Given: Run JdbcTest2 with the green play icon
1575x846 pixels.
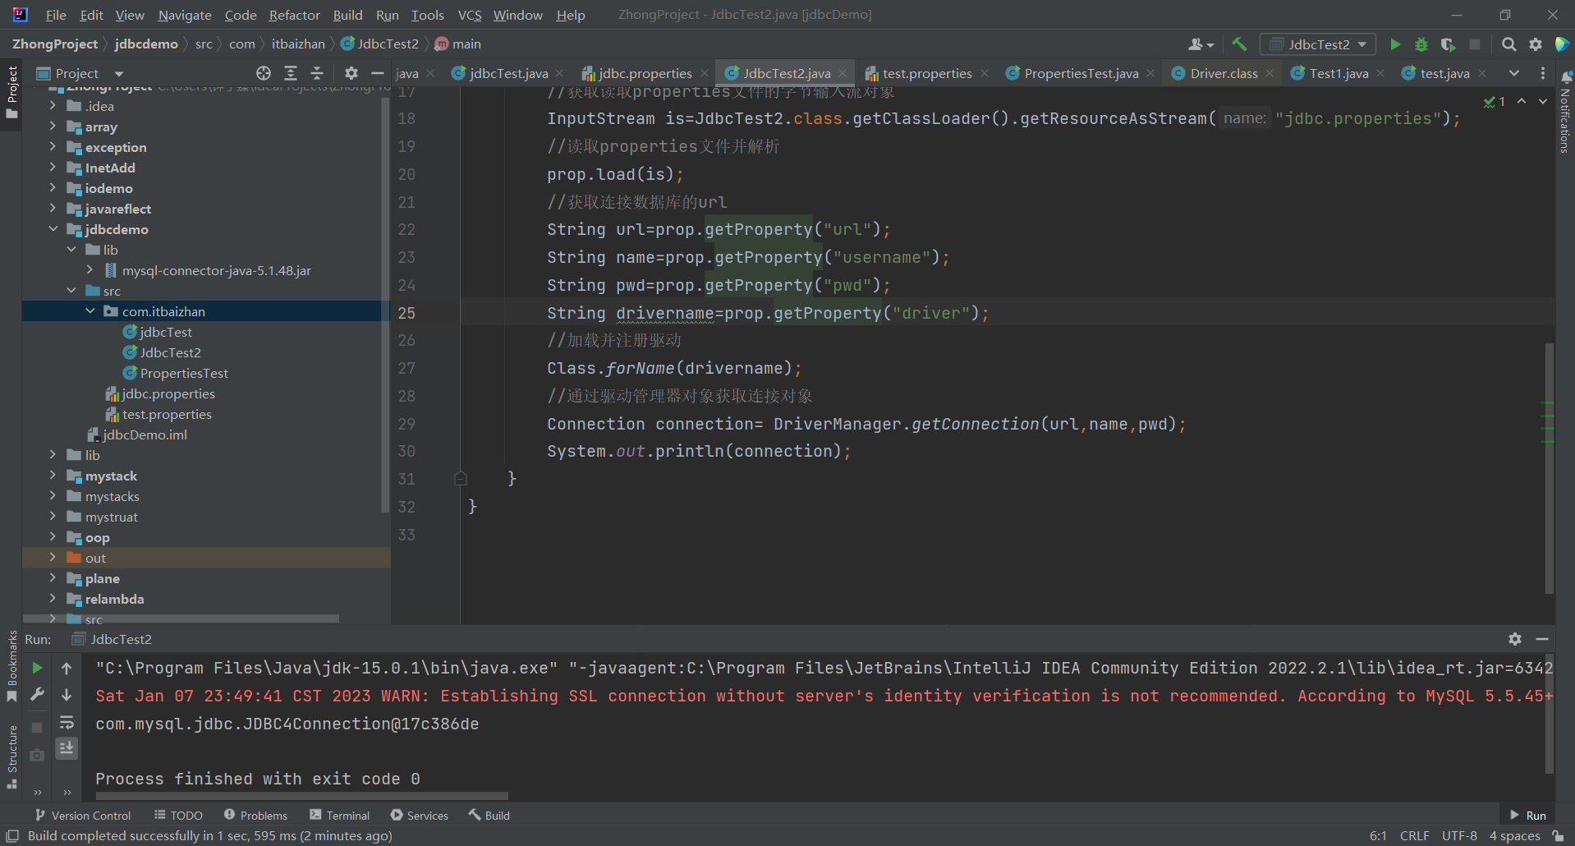Looking at the screenshot, I should point(1395,44).
